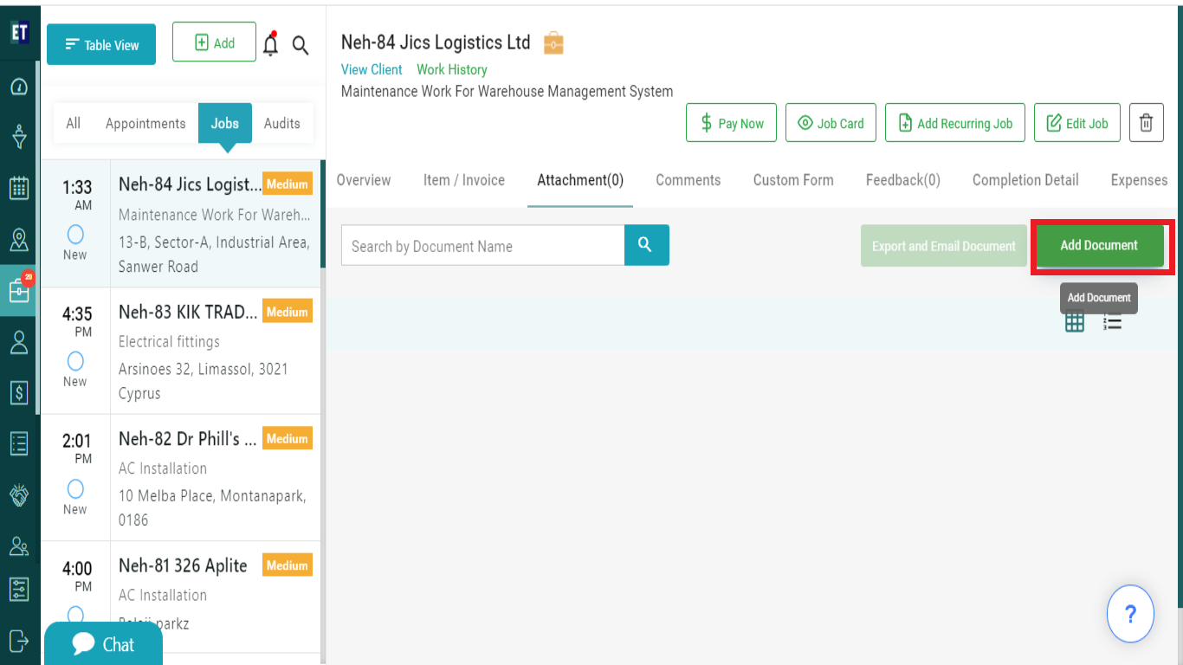Open the dashboard gauge icon in sidebar

click(x=19, y=87)
